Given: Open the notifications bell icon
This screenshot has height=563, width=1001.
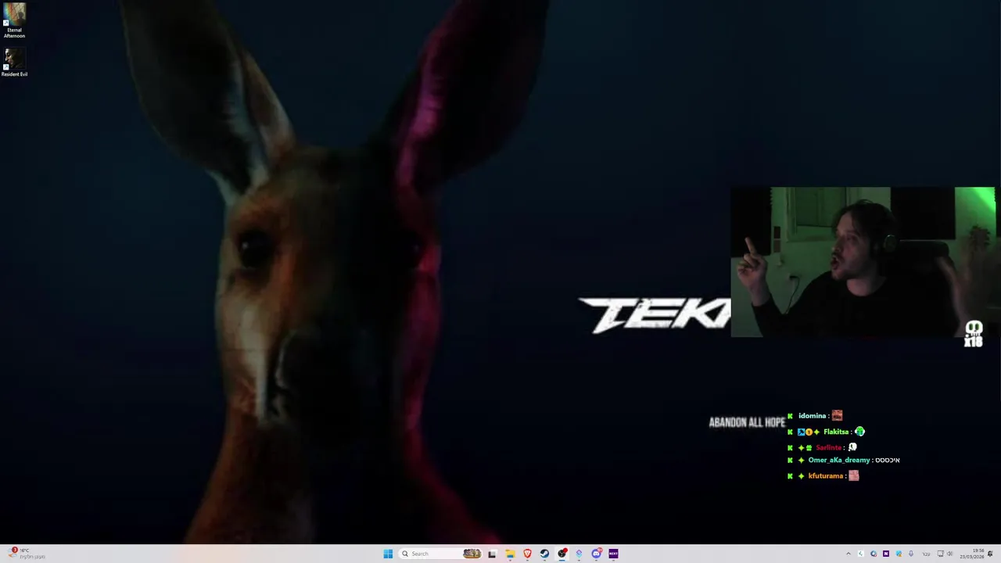Looking at the screenshot, I should tap(990, 554).
